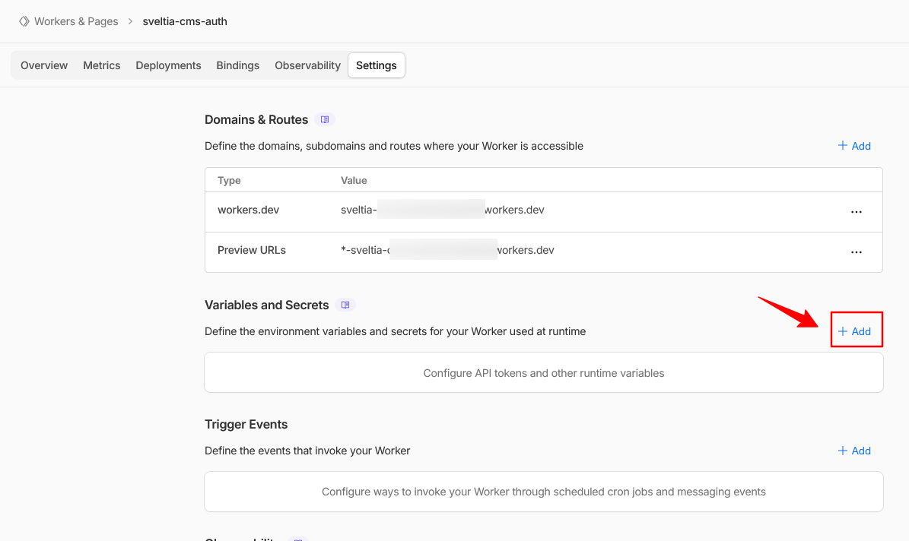Click the Variables and Secrets heading
This screenshot has width=909, height=541.
267,305
